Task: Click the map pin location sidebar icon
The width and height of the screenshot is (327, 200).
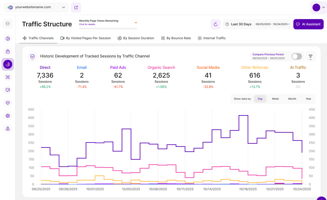Action: click(x=8, y=128)
